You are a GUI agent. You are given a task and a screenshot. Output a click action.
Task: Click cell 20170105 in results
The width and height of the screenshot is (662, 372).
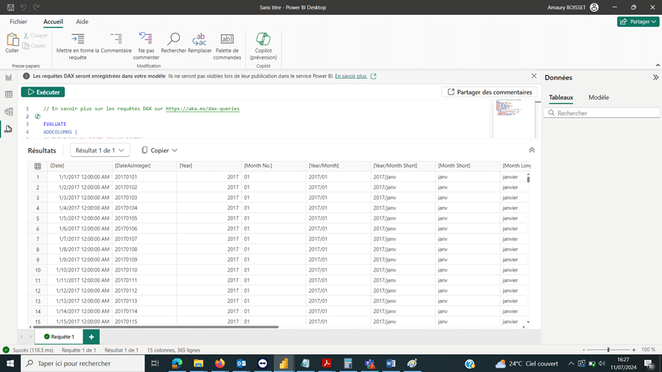(144, 218)
